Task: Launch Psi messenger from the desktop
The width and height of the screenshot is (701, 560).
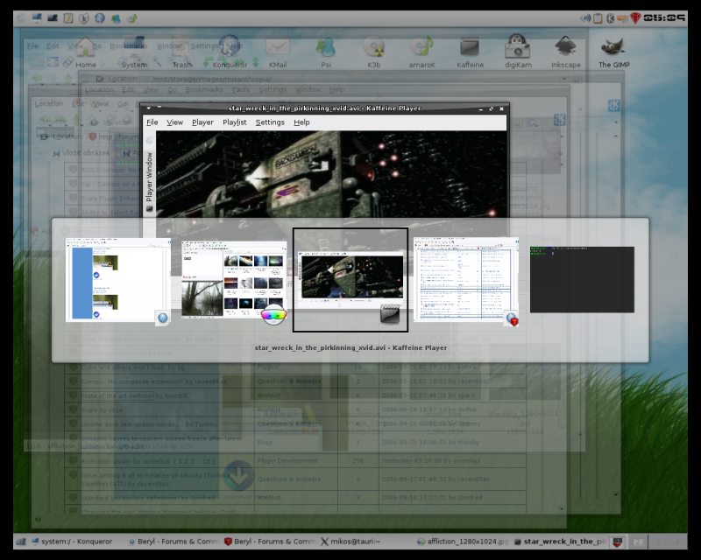Action: point(326,52)
